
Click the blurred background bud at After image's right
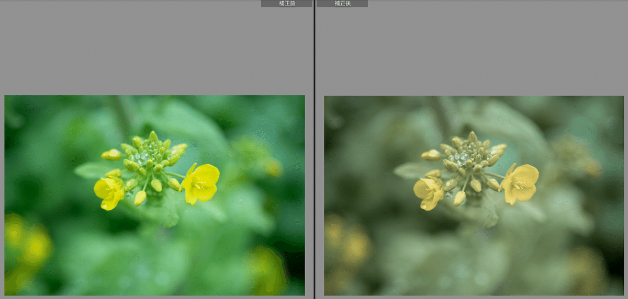(x=592, y=167)
